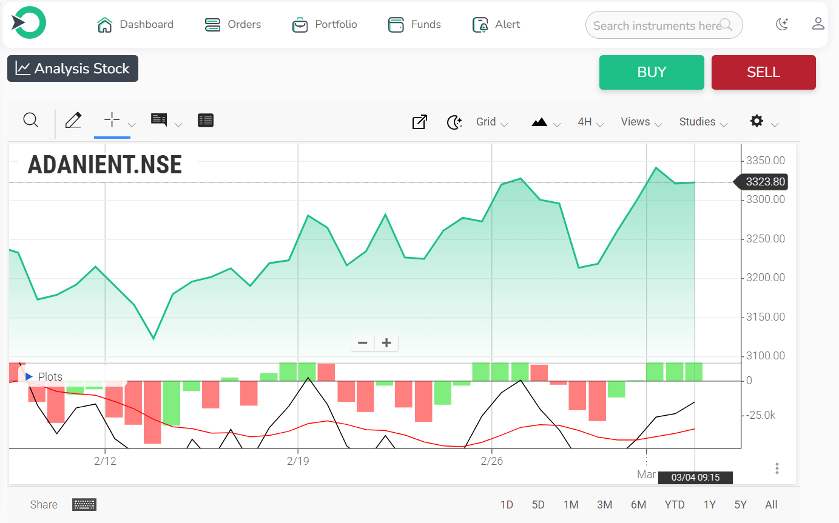Open the user profile icon
Viewport: 839px width, 523px height.
(x=818, y=24)
